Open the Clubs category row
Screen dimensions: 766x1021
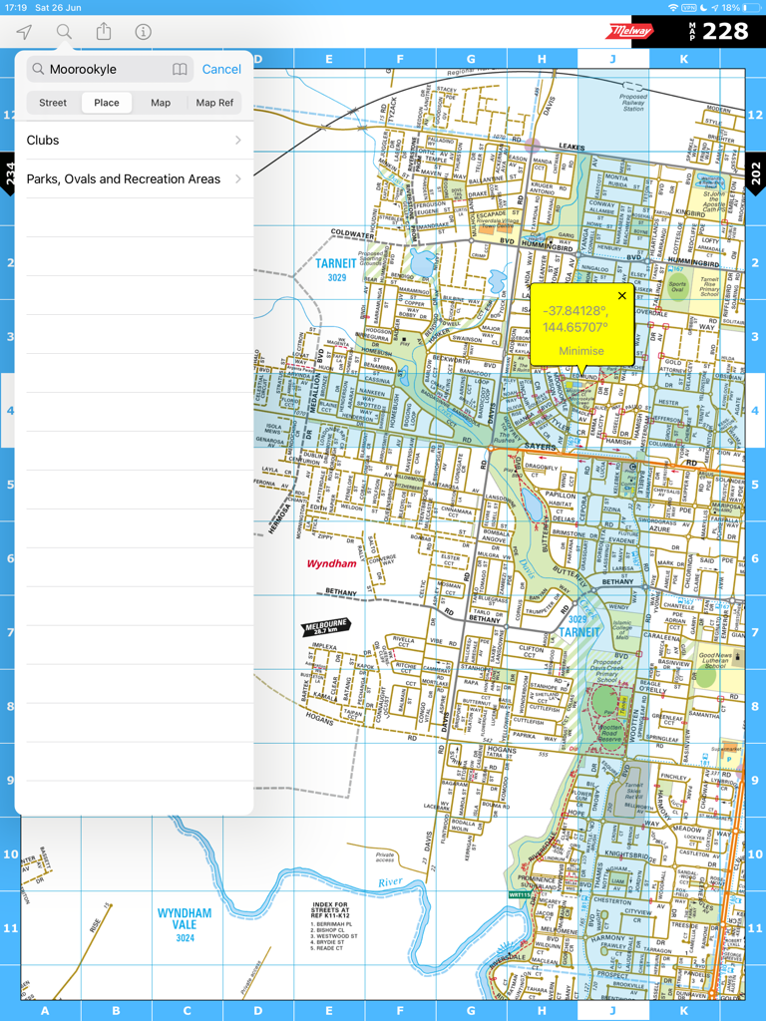pyautogui.click(x=134, y=140)
